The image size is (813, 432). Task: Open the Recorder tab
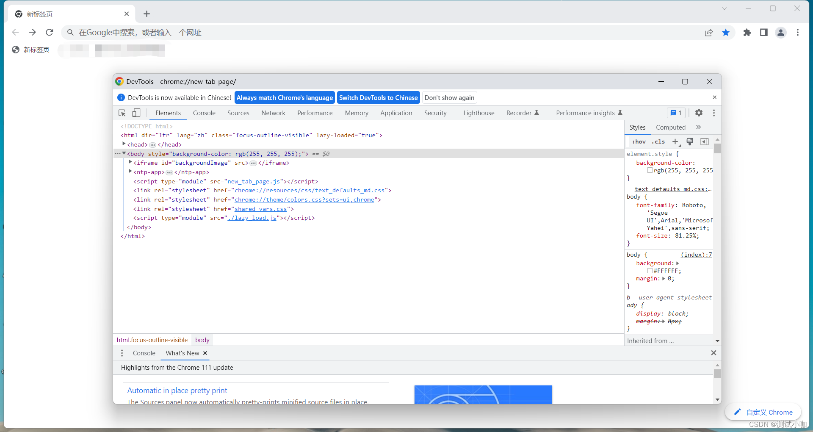click(523, 113)
